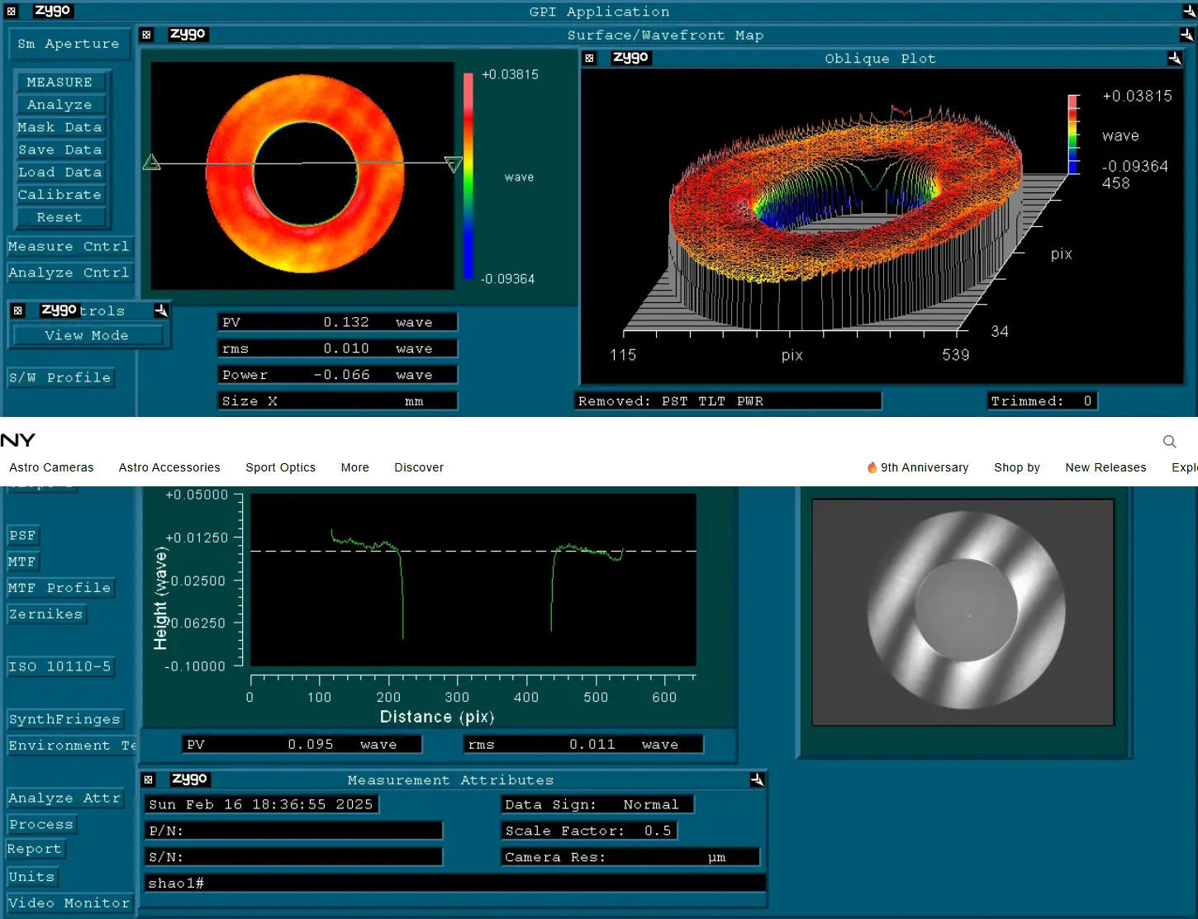1198x919 pixels.
Task: Open the Discover menu item
Action: tap(419, 467)
